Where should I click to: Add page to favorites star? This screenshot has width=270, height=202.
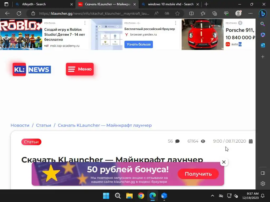(x=177, y=13)
